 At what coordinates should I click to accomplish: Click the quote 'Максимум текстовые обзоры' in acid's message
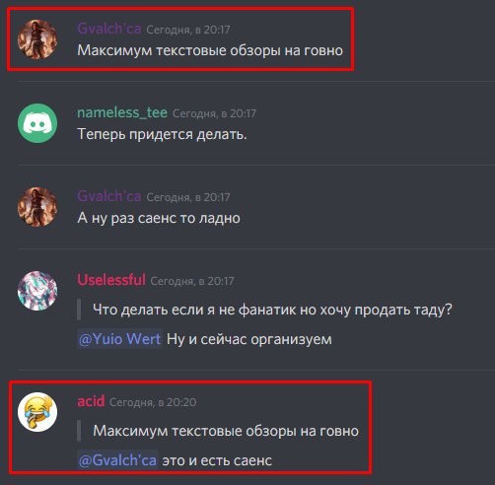coord(195,431)
